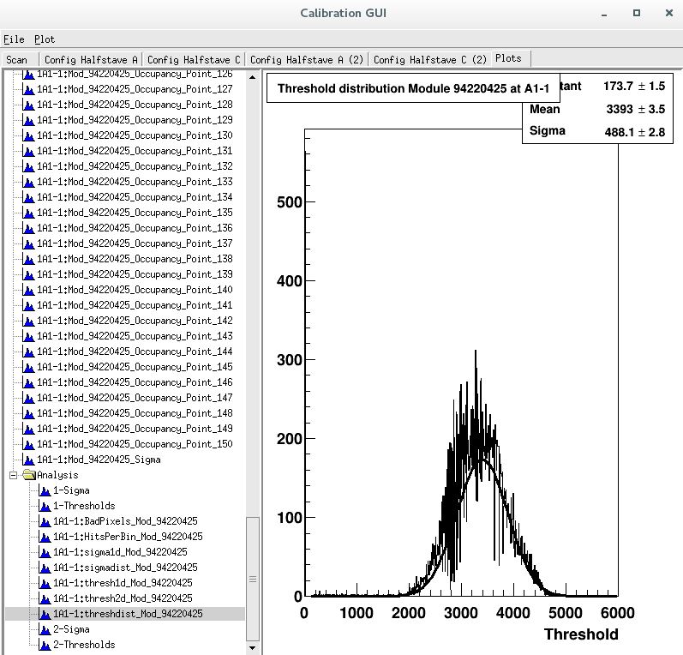683x655 pixels.
Task: Open the Plot menu
Action: (x=45, y=39)
